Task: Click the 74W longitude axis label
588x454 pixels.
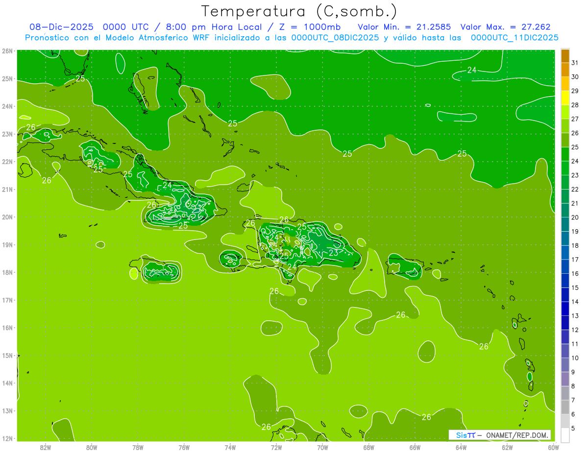Action: [230, 447]
